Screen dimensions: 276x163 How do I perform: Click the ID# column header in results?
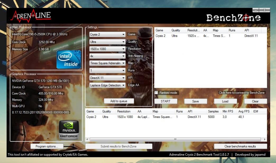tap(259, 111)
